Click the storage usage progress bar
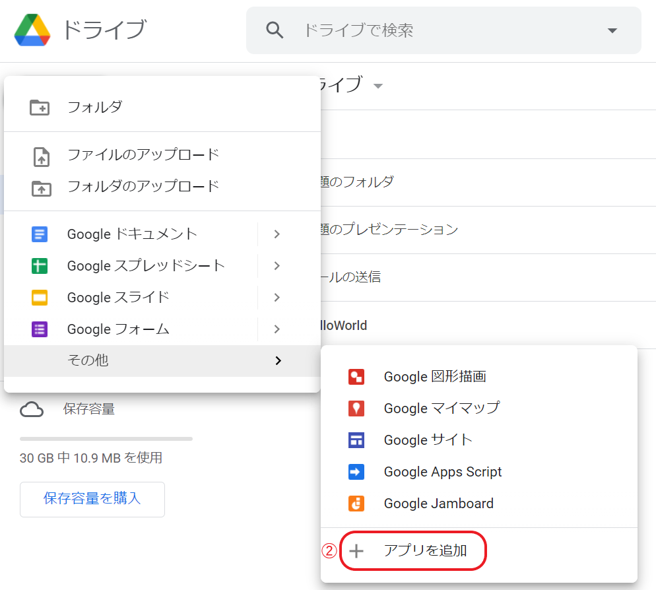Image resolution: width=656 pixels, height=590 pixels. click(106, 439)
